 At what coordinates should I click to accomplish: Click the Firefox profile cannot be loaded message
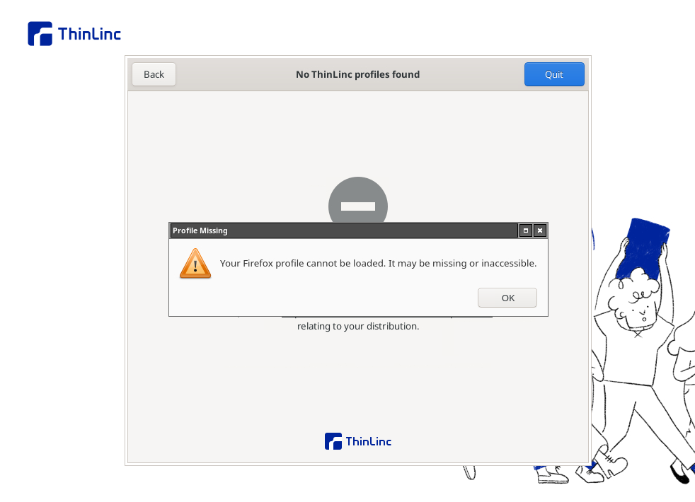click(378, 264)
